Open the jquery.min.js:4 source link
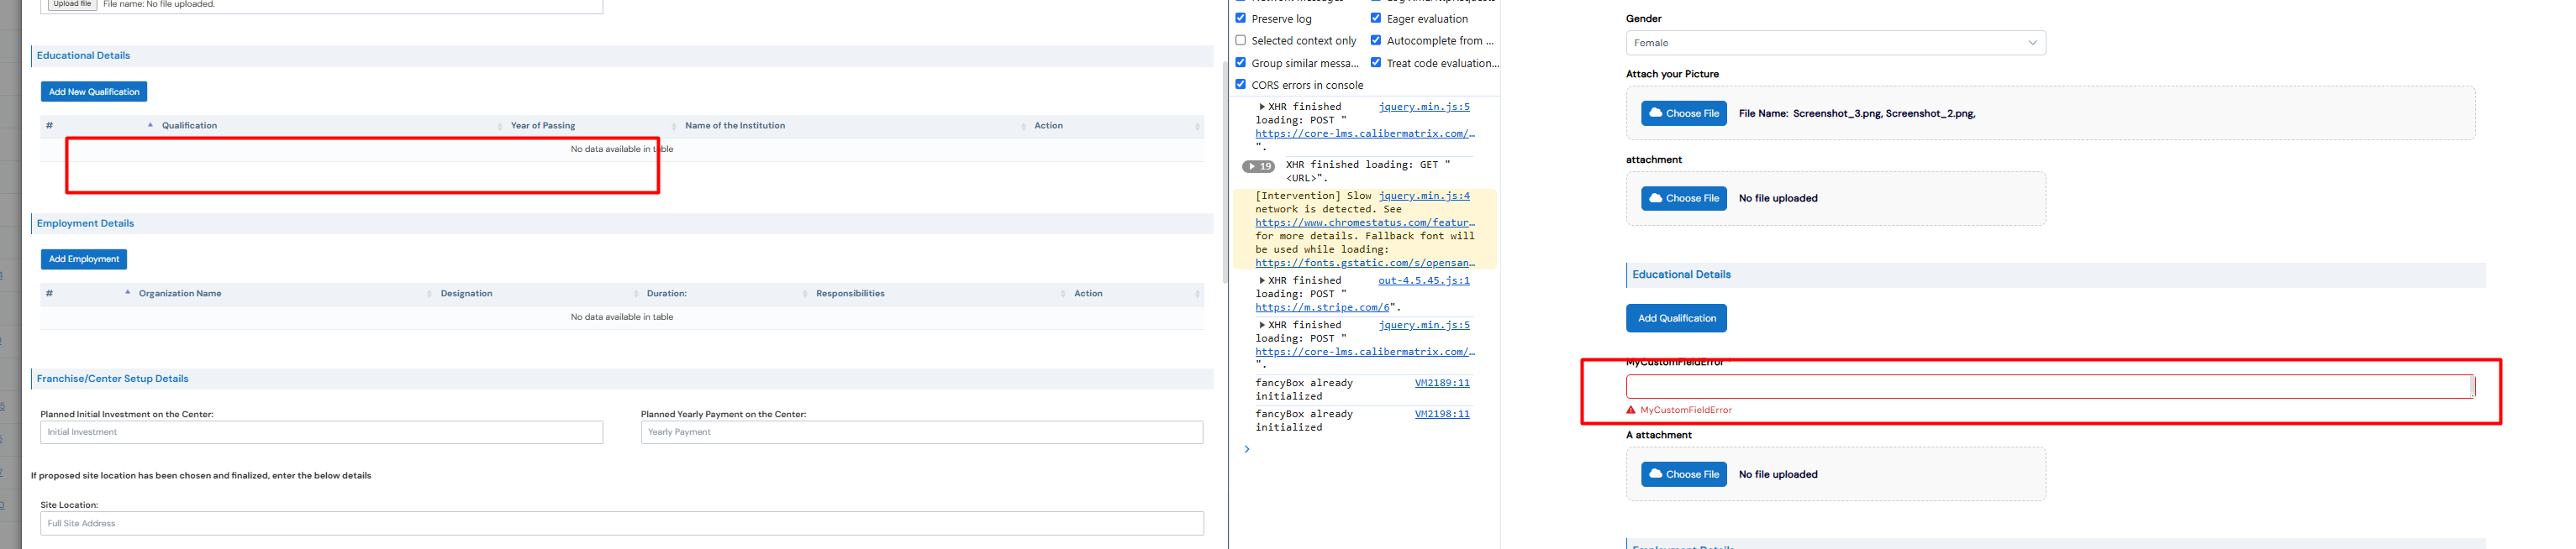 click(x=1424, y=196)
